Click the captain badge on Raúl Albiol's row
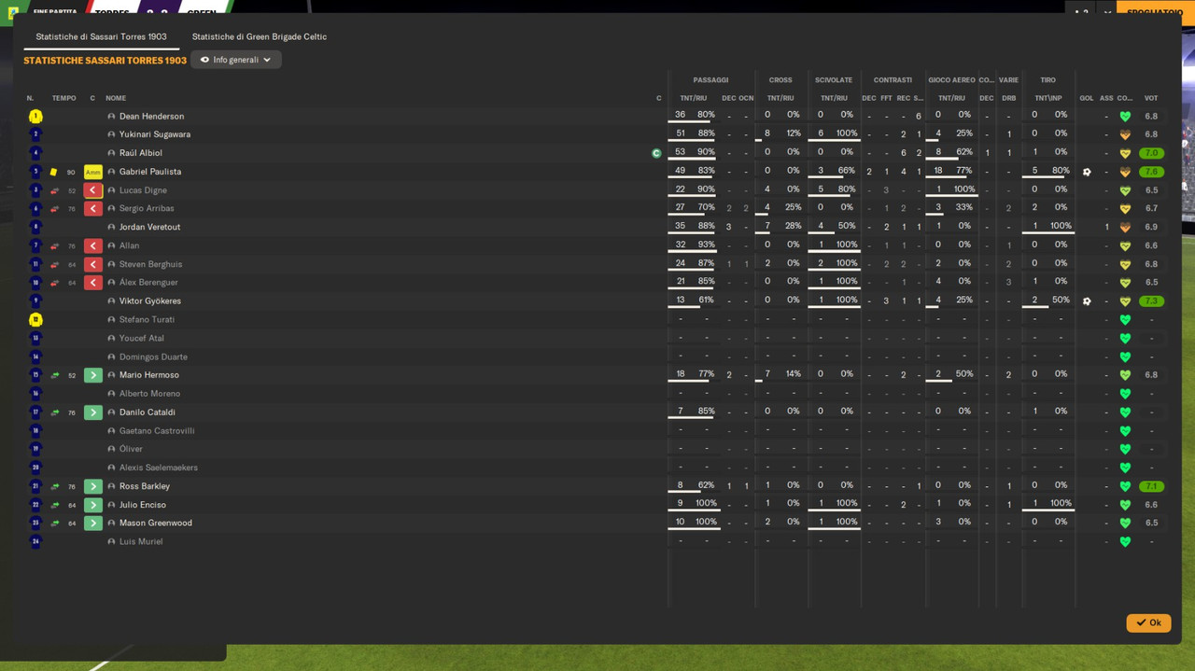 pyautogui.click(x=656, y=153)
